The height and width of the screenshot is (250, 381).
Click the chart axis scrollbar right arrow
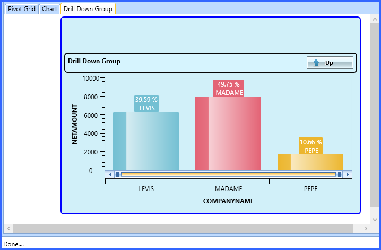click(x=347, y=174)
